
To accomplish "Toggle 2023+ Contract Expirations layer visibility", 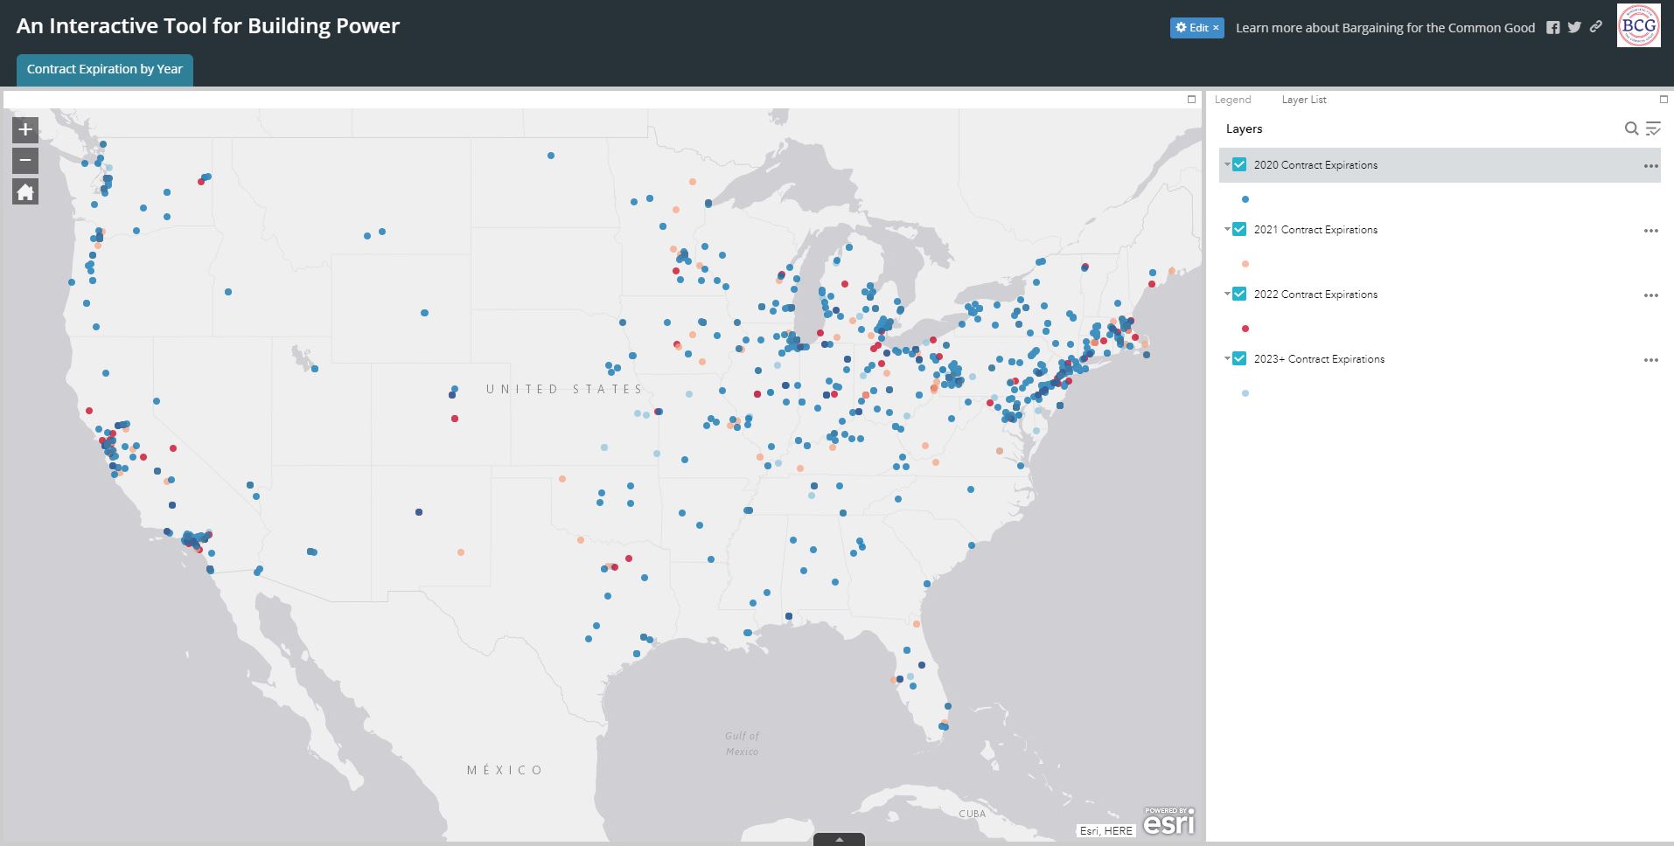I will [x=1239, y=358].
